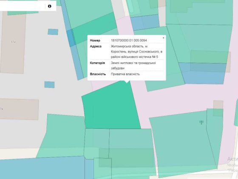Viewport: 238px width, 179px height.
Task: Click the Номер label in popup
Action: [95, 40]
